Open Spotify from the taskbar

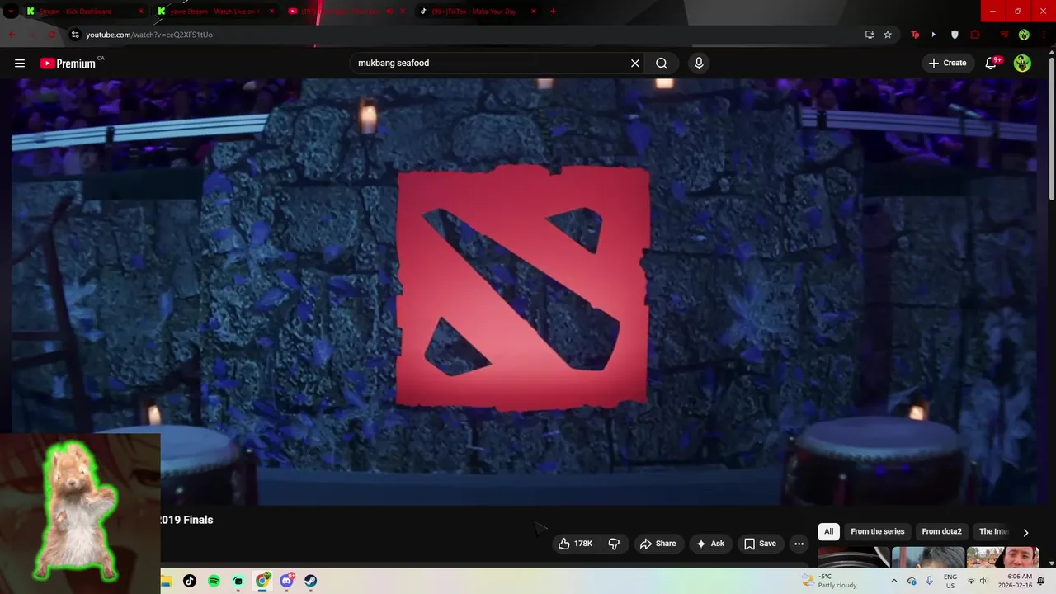click(x=214, y=581)
